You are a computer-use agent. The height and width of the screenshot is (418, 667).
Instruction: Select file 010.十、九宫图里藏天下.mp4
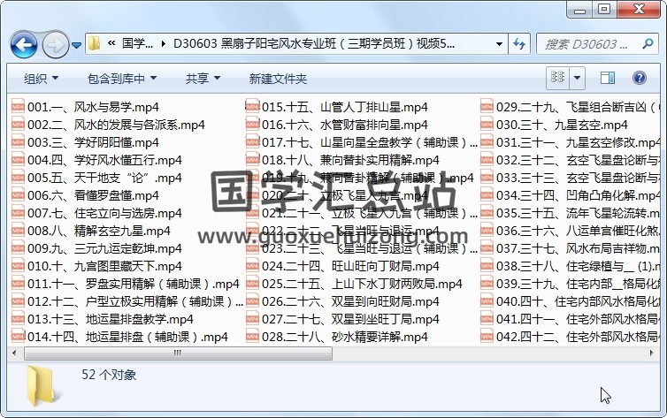click(x=97, y=266)
